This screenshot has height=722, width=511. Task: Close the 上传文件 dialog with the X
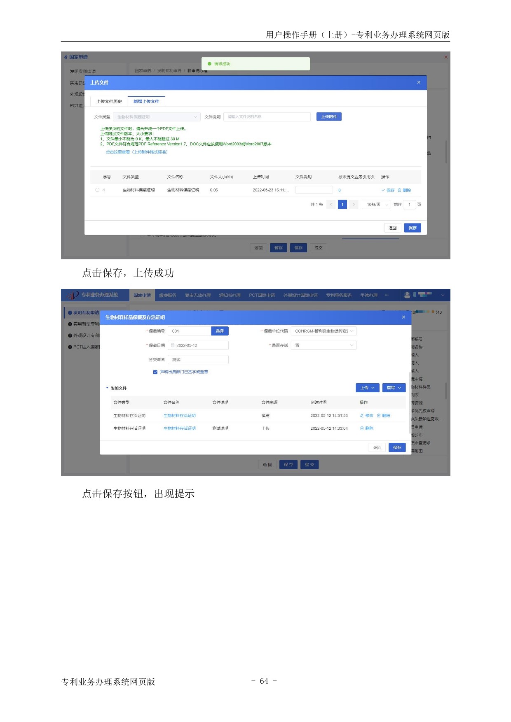pyautogui.click(x=419, y=83)
